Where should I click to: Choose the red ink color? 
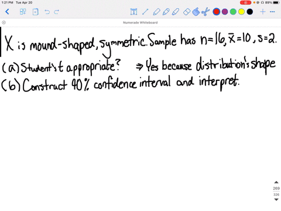(217, 12)
